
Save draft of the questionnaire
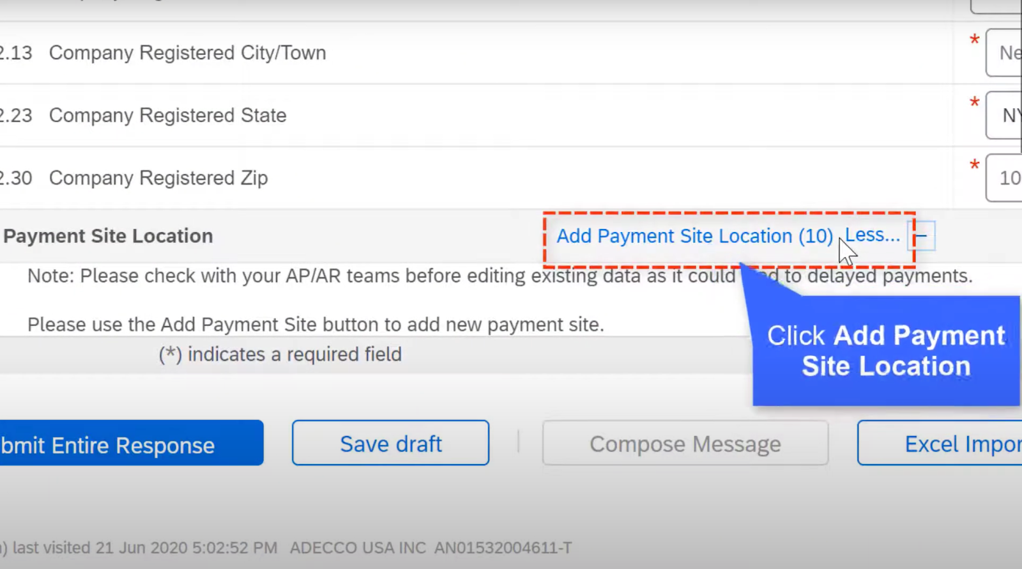click(x=391, y=443)
